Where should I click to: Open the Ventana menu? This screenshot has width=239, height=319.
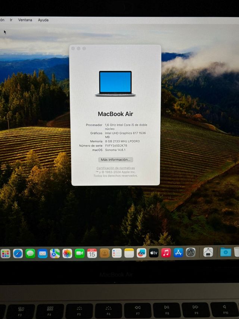tap(25, 20)
